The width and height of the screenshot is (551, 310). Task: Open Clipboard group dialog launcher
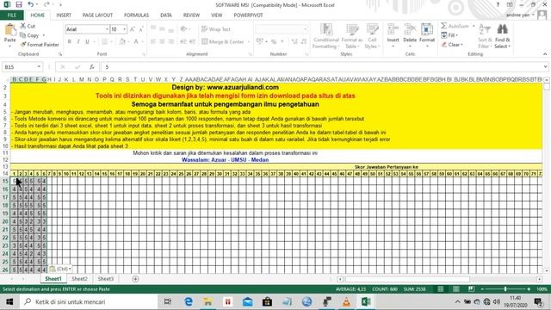click(x=60, y=54)
